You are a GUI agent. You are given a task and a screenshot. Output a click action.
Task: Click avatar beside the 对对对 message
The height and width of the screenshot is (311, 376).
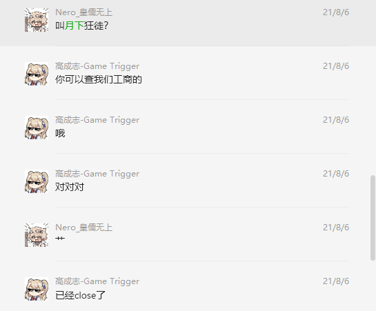click(x=37, y=181)
